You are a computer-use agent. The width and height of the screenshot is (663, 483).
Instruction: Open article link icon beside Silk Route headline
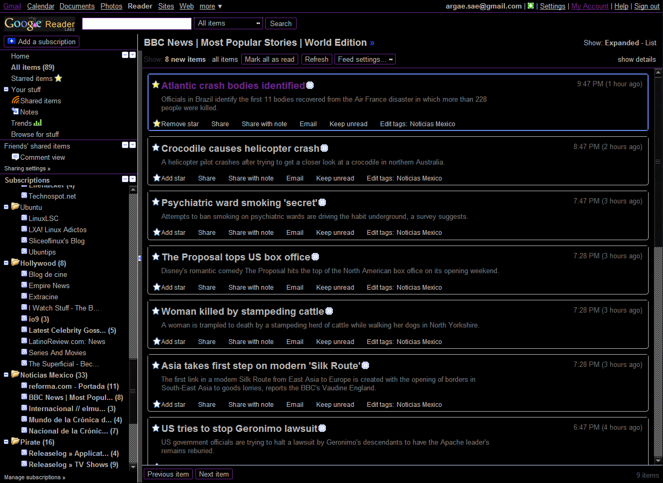(x=365, y=366)
